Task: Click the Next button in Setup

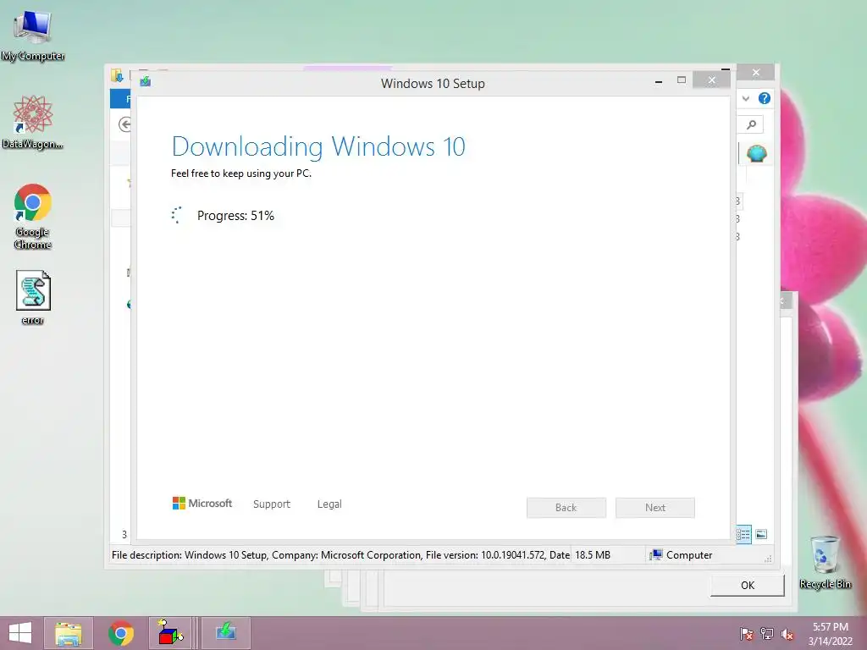Action: pyautogui.click(x=655, y=508)
